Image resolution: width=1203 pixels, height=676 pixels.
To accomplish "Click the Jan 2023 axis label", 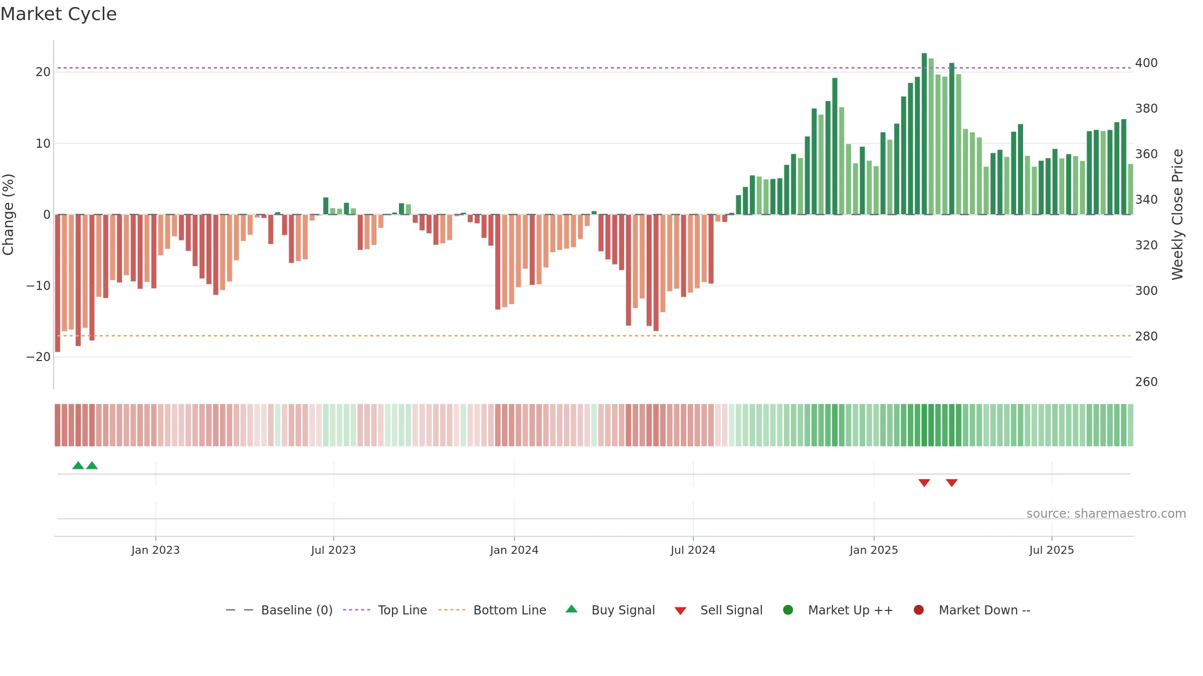I will click(155, 550).
